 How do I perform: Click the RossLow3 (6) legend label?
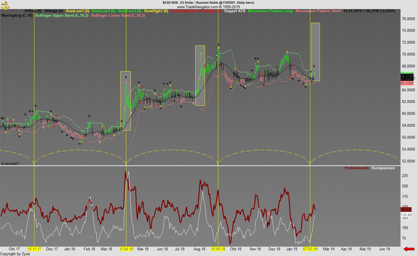[130, 11]
